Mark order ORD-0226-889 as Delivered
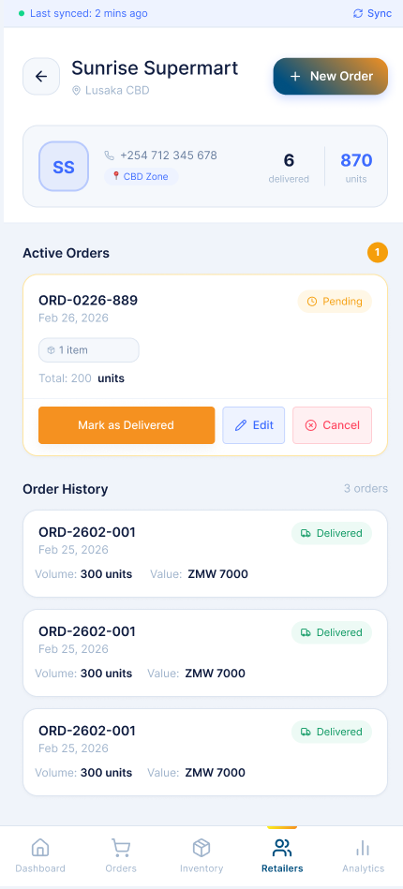The height and width of the screenshot is (889, 403). 127,425
